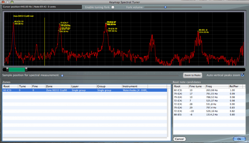Click the 797.40 Hz peak label

(113, 31)
